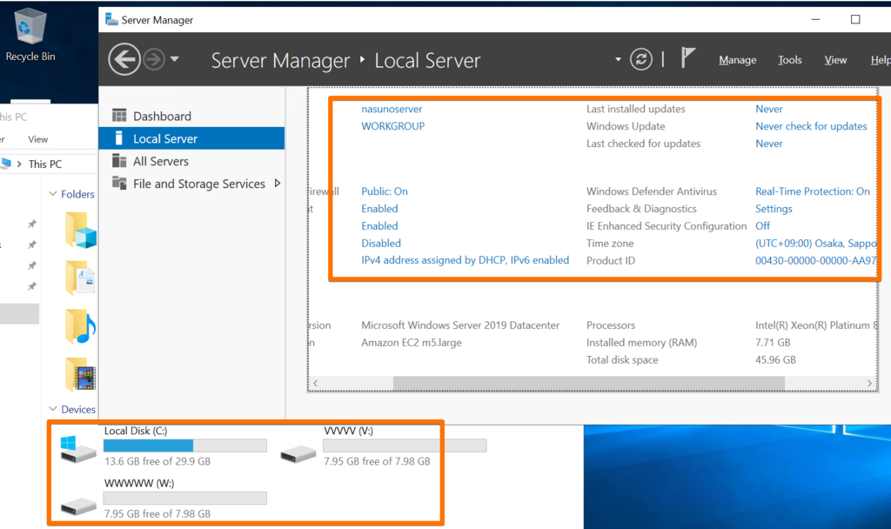This screenshot has width=891, height=529.
Task: Select Local Server in the left navigation
Action: click(191, 138)
